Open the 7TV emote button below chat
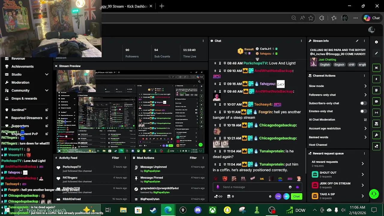The height and width of the screenshot is (216, 384). pos(278,196)
